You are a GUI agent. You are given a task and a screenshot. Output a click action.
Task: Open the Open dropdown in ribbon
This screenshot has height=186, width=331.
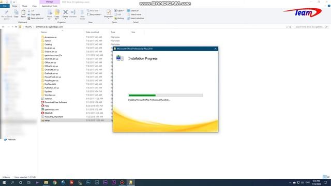pos(119,11)
